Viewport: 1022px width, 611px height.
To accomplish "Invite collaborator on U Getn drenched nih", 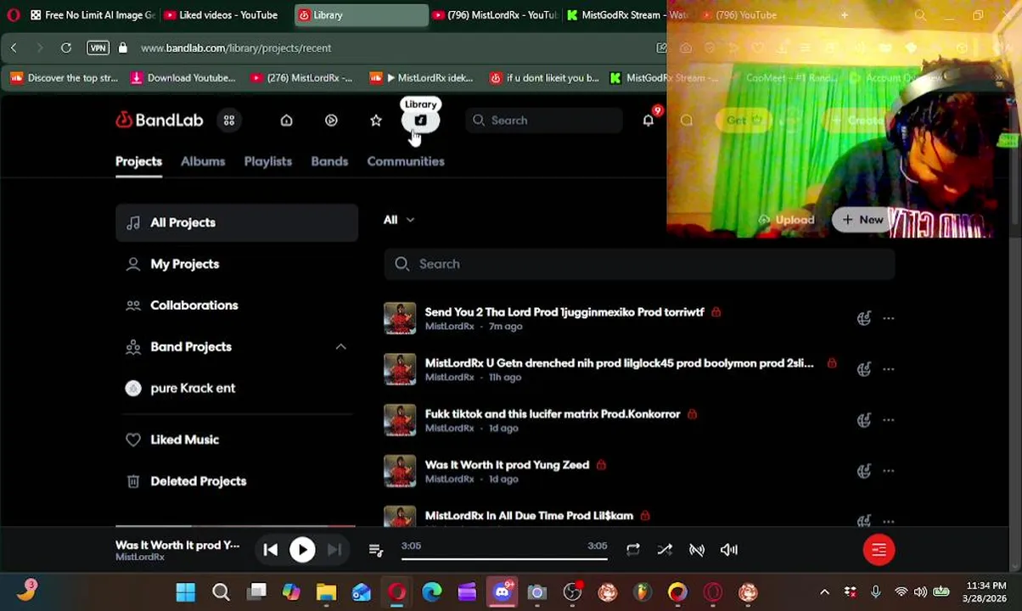I will (863, 369).
